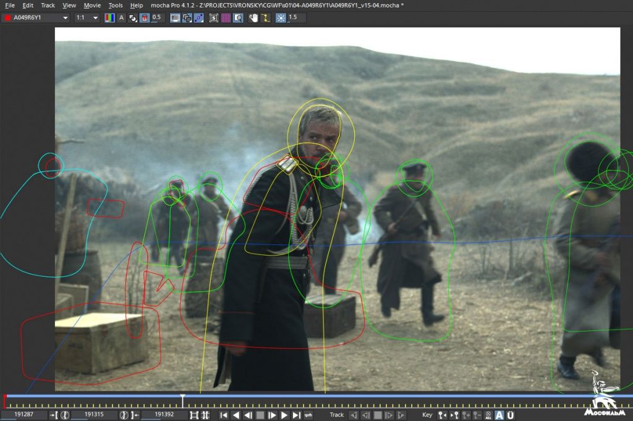The width and height of the screenshot is (633, 421).
Task: Toggle the autokey A button
Action: 499,415
